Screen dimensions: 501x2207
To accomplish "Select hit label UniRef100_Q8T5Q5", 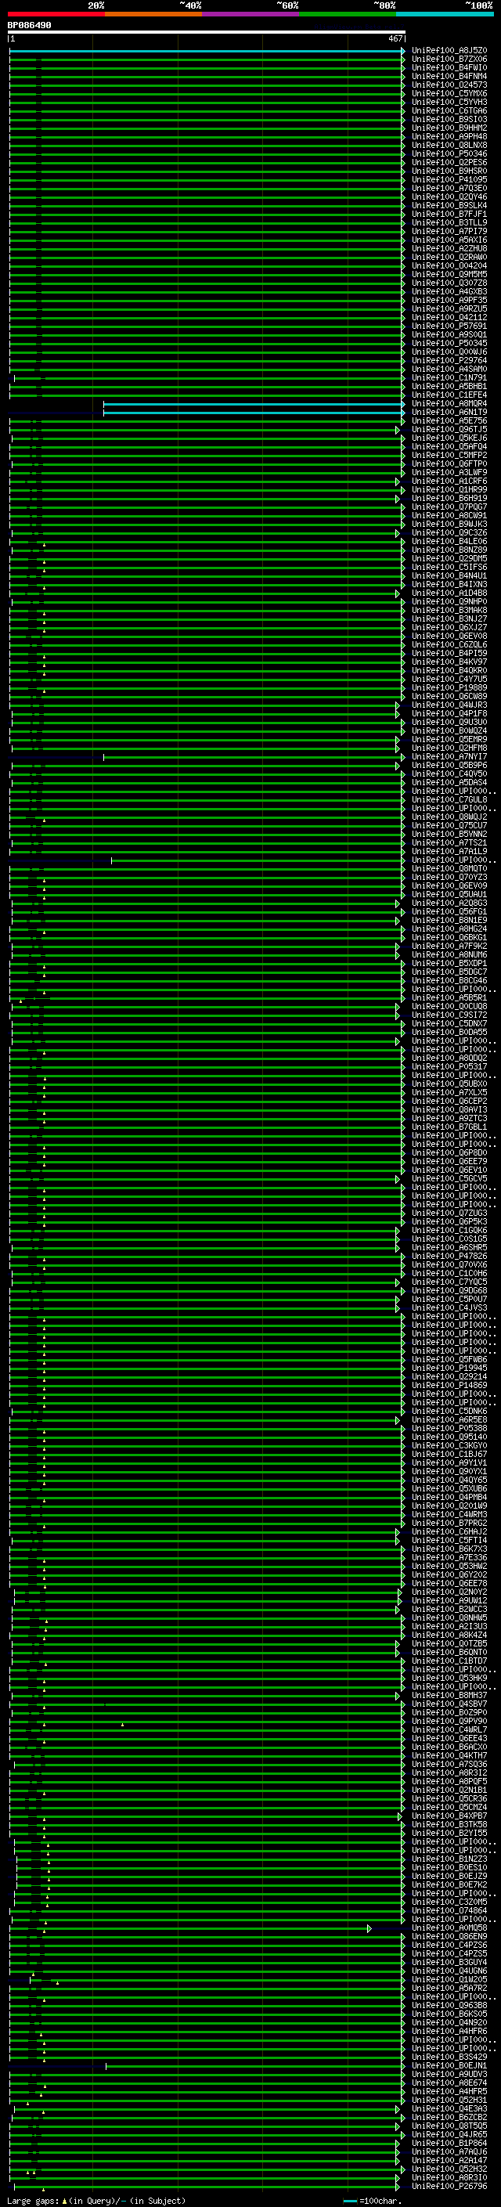I will point(449,2126).
